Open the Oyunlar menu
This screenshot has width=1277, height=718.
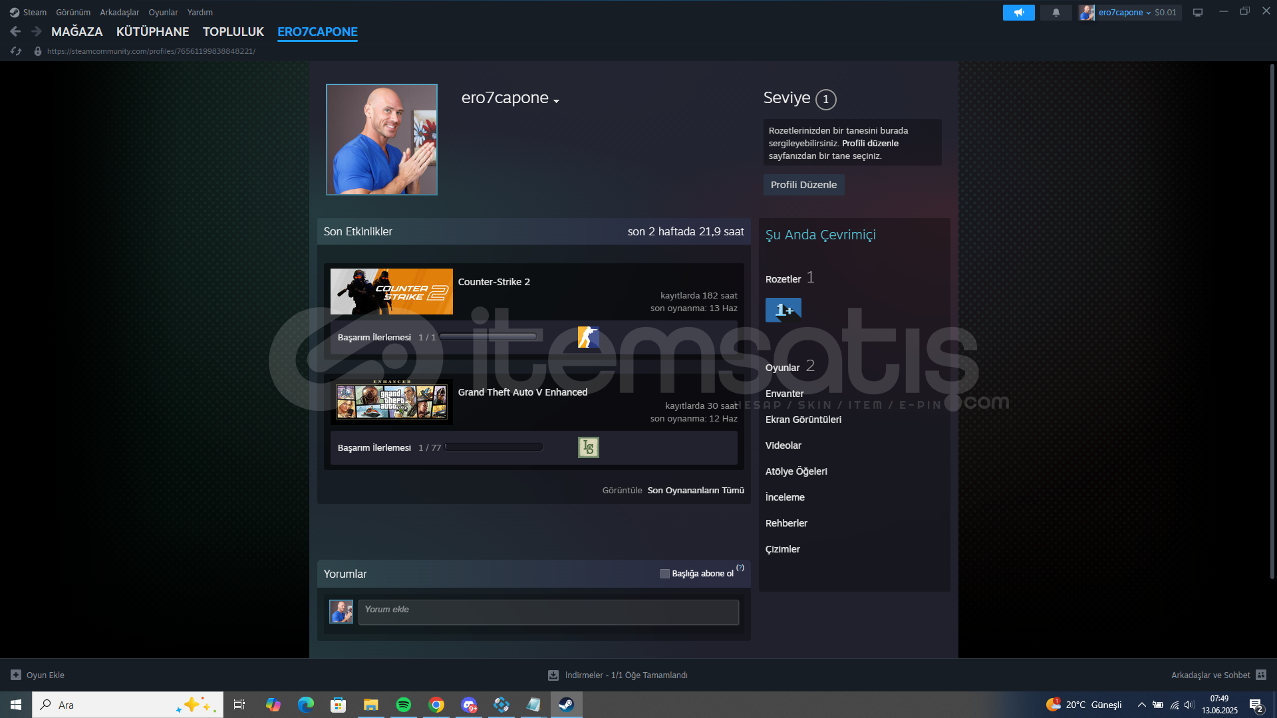point(163,13)
